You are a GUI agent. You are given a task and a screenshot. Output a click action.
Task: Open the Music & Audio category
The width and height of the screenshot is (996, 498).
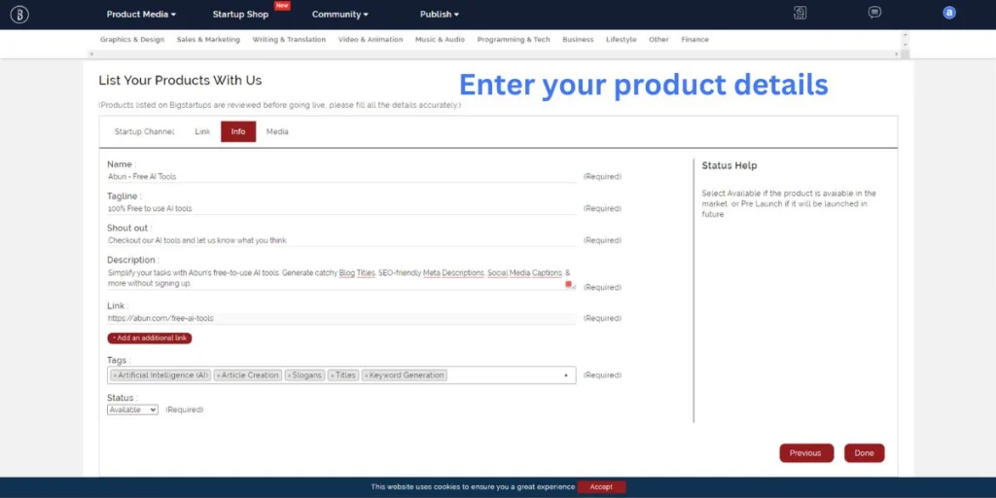pos(440,39)
